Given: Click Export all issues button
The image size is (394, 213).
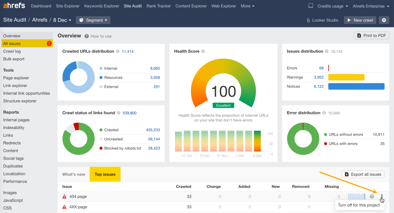Looking at the screenshot, I should 362,174.
